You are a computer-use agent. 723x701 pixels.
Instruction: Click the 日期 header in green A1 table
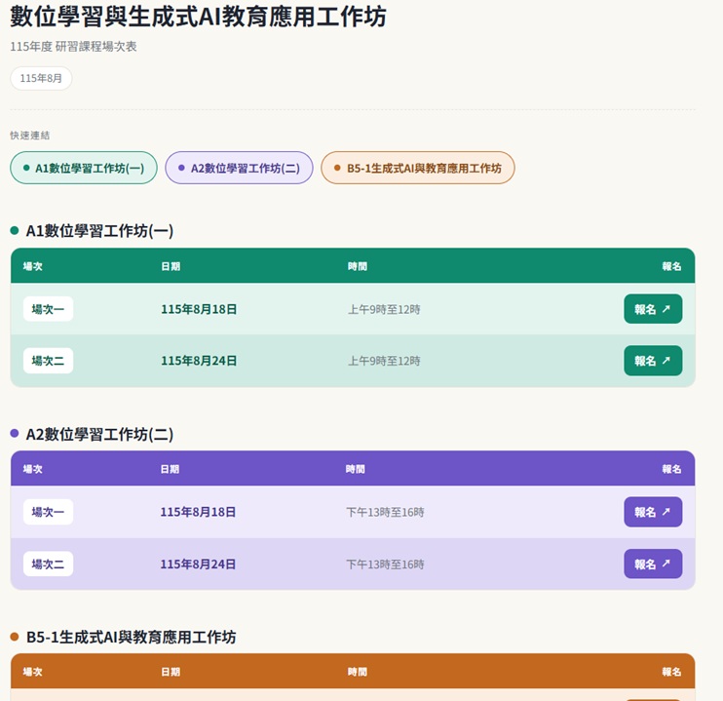click(171, 266)
